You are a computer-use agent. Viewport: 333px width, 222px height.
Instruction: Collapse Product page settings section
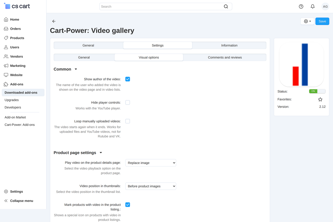tap(78, 153)
